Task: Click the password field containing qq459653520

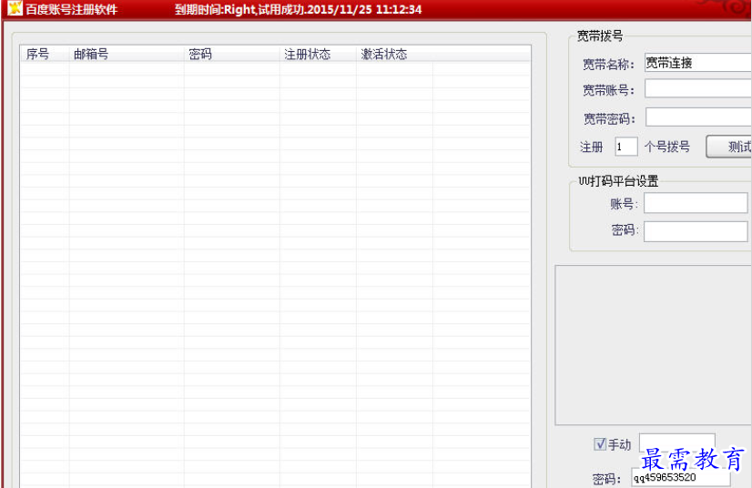Action: tap(681, 477)
